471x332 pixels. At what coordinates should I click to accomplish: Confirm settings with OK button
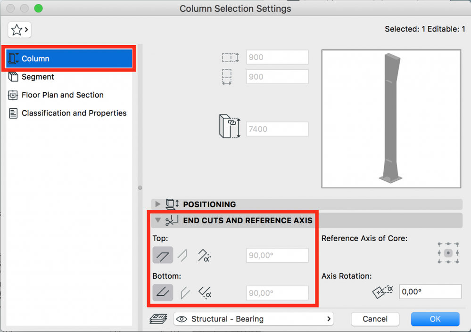pyautogui.click(x=435, y=319)
